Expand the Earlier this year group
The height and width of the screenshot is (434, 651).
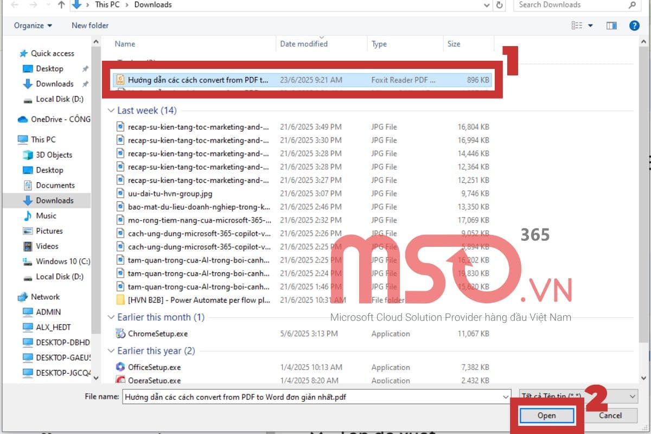[111, 351]
